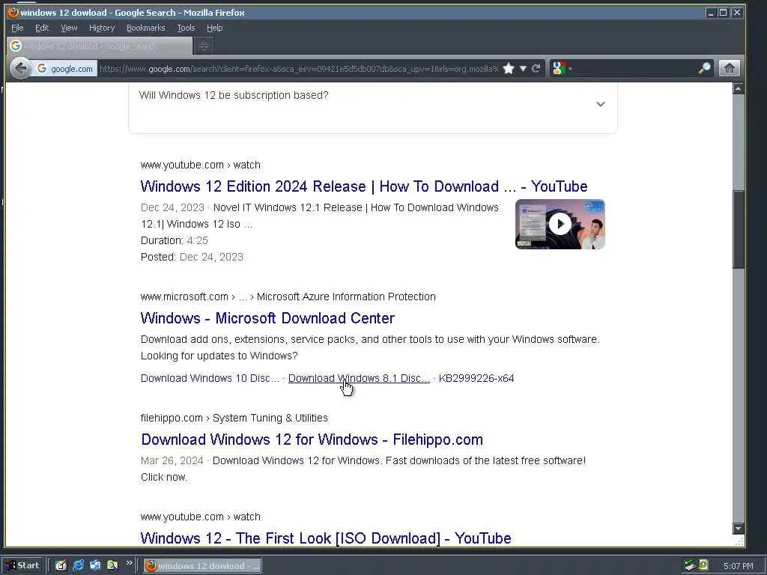Expand 'Will Windows 12 be subscription based?' question

(x=373, y=104)
